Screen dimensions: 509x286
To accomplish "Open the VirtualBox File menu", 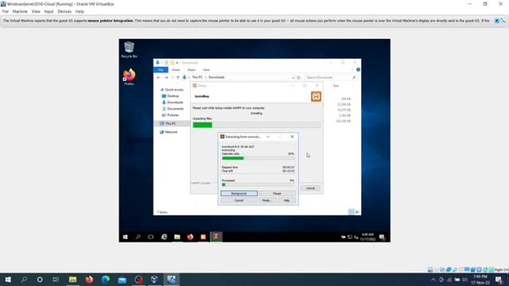I will click(x=6, y=11).
